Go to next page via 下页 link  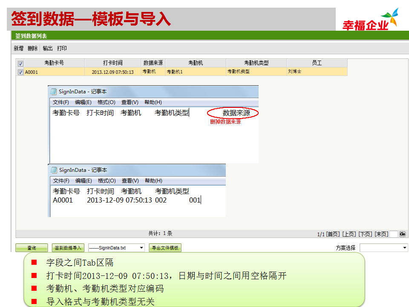point(365,234)
